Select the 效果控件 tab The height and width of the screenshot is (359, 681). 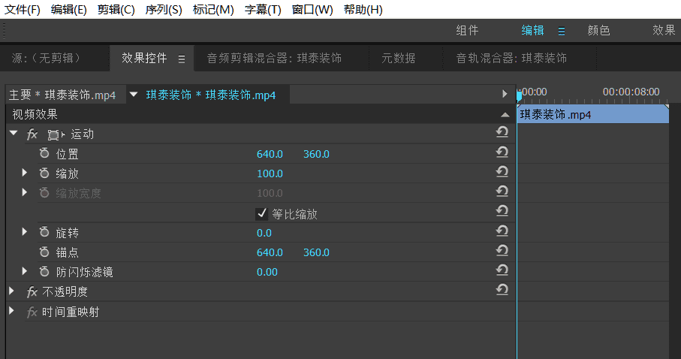click(x=144, y=58)
